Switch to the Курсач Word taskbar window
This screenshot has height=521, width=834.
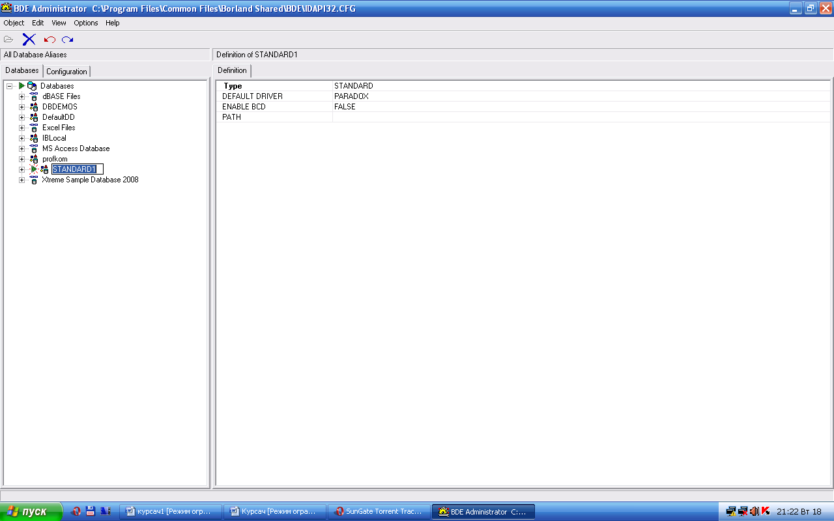pyautogui.click(x=274, y=511)
